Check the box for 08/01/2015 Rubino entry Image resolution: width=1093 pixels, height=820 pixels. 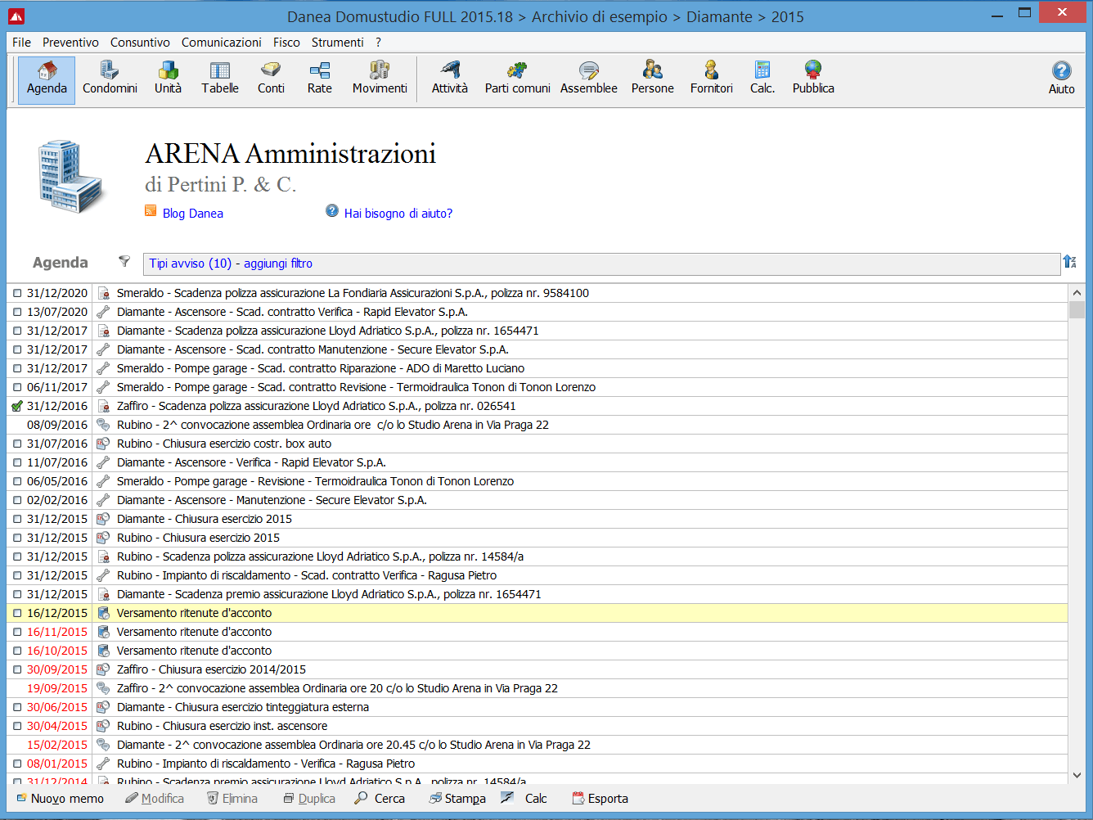(17, 764)
